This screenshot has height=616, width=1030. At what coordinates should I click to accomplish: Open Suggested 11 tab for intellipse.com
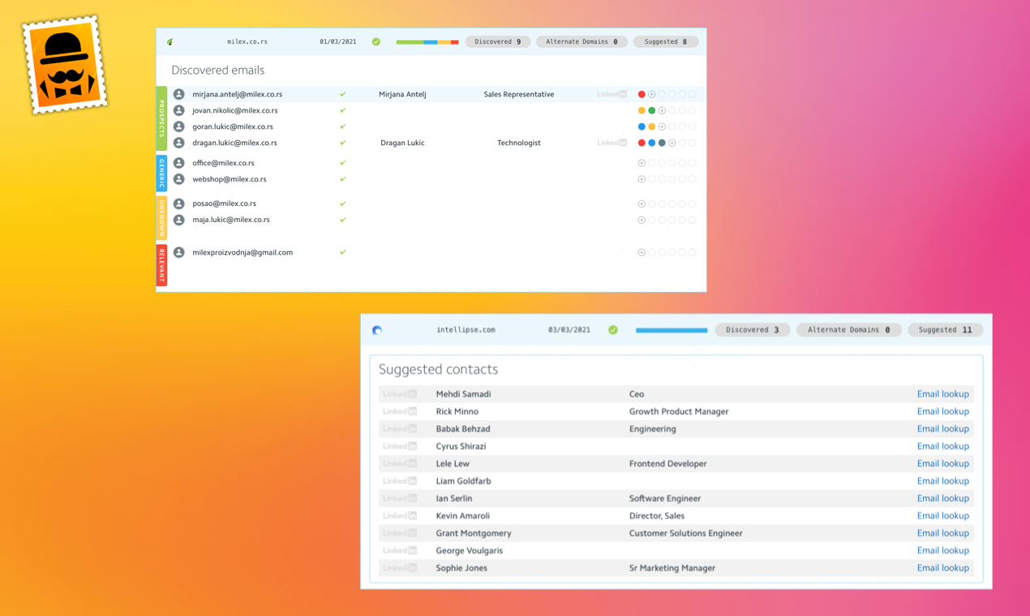tap(946, 330)
